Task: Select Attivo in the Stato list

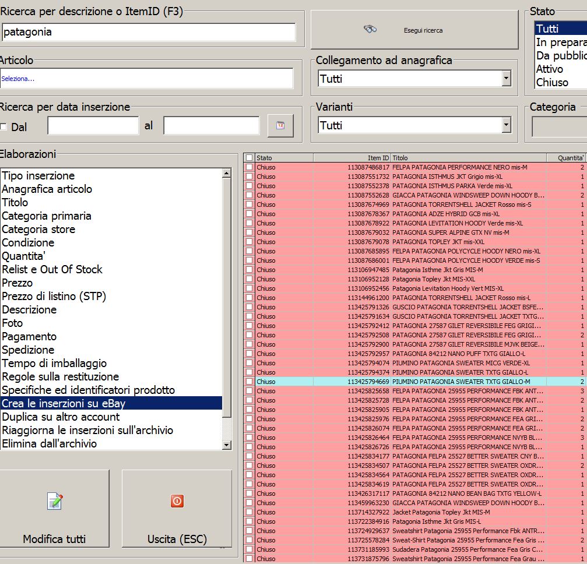Action: [561, 69]
